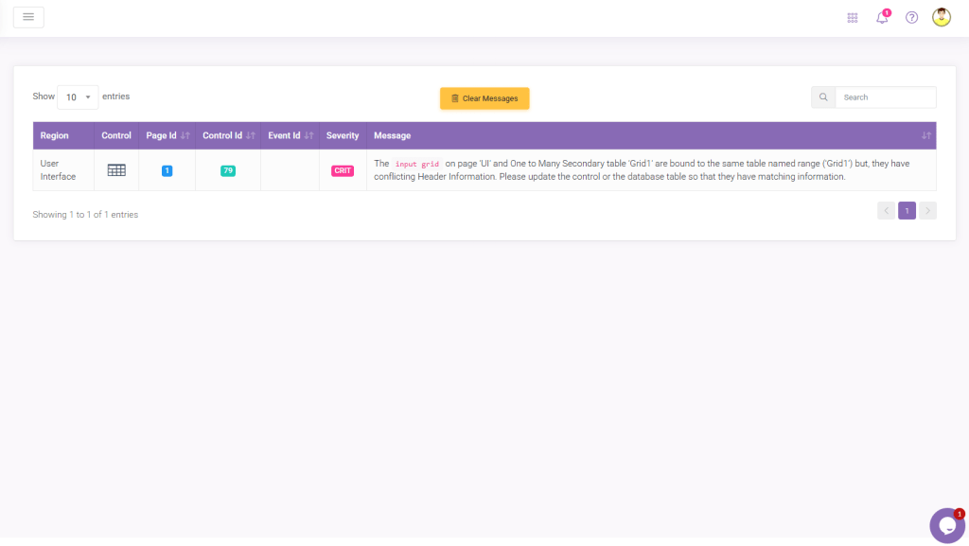The width and height of the screenshot is (969, 546).
Task: Click the search magnifier icon
Action: tap(823, 97)
